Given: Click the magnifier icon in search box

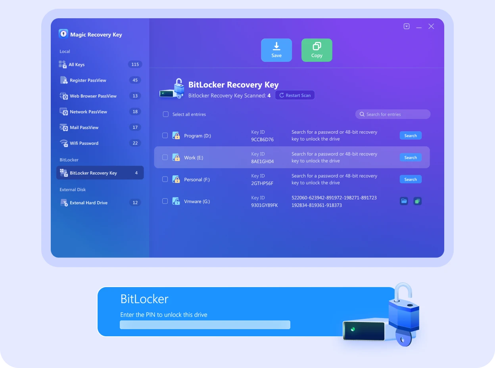Looking at the screenshot, I should 362,114.
